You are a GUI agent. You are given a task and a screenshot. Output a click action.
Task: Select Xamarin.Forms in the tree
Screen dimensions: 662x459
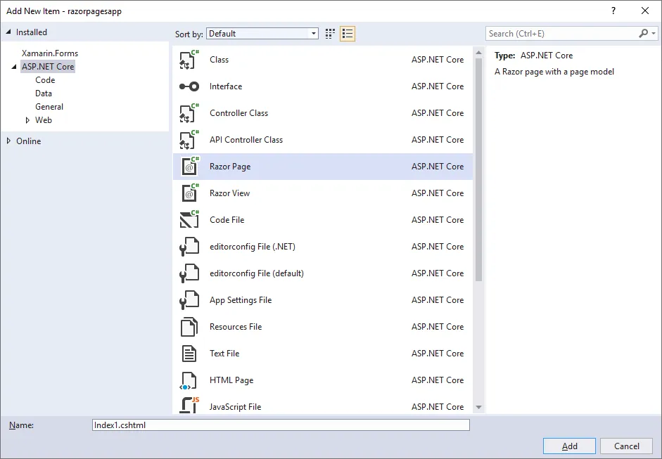(x=50, y=53)
